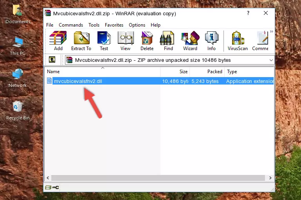Click the password key icon in status bar

tap(56, 187)
